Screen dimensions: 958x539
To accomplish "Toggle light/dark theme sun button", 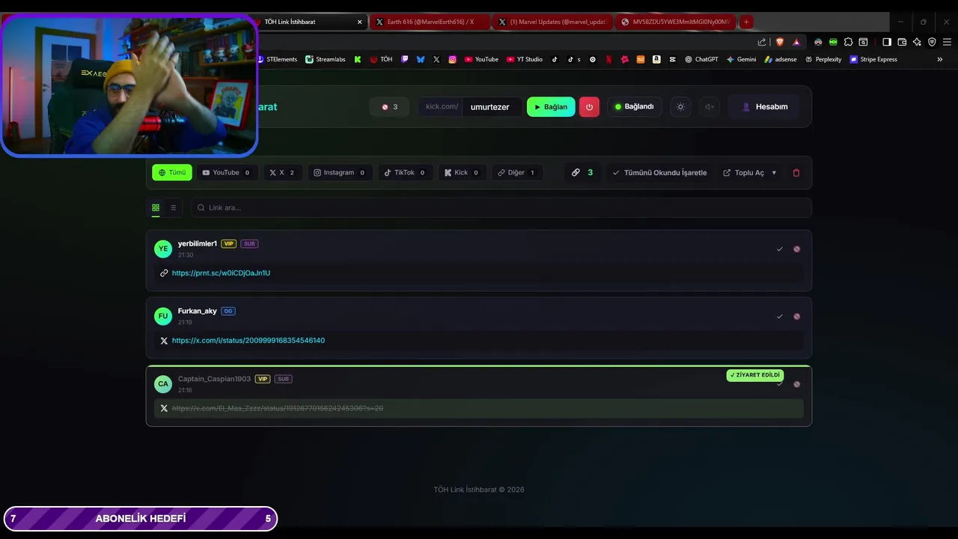I will click(680, 107).
